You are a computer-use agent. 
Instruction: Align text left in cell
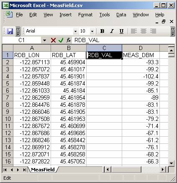tap(133, 31)
